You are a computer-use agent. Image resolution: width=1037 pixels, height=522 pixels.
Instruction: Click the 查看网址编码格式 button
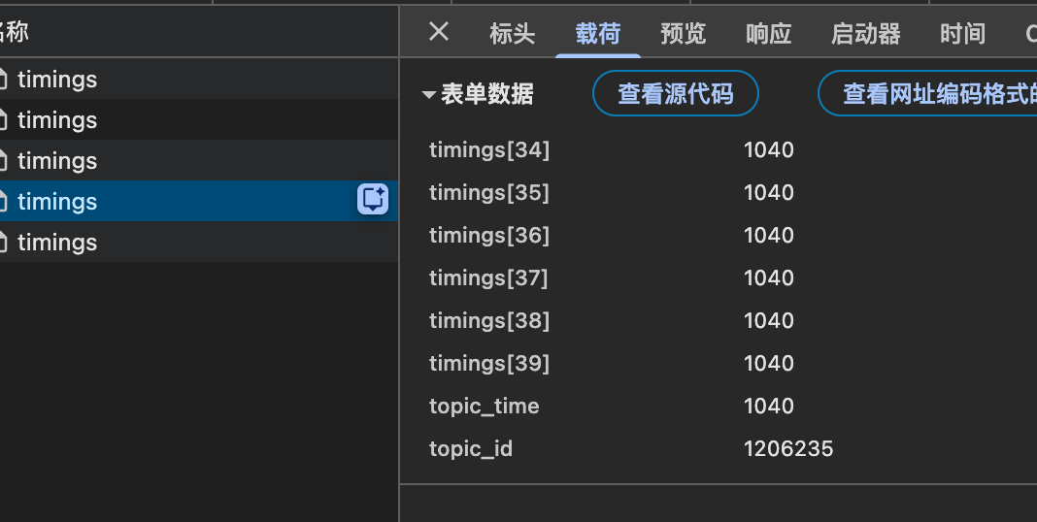click(x=928, y=93)
